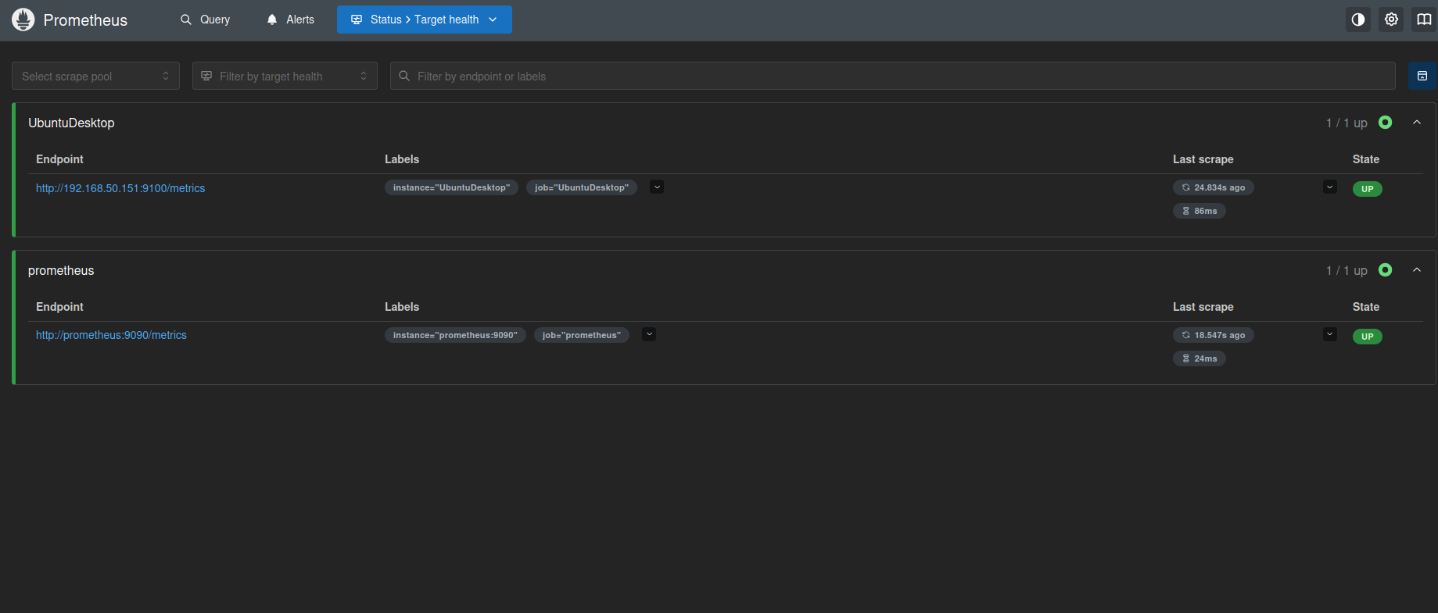1438x613 pixels.
Task: Click the 1 / 1 up count for UbuntuDesktop
Action: point(1347,123)
